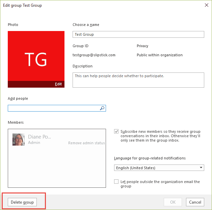Click the Public within organization privacy text
Viewport: 212px width, 210px height.
pyautogui.click(x=160, y=55)
